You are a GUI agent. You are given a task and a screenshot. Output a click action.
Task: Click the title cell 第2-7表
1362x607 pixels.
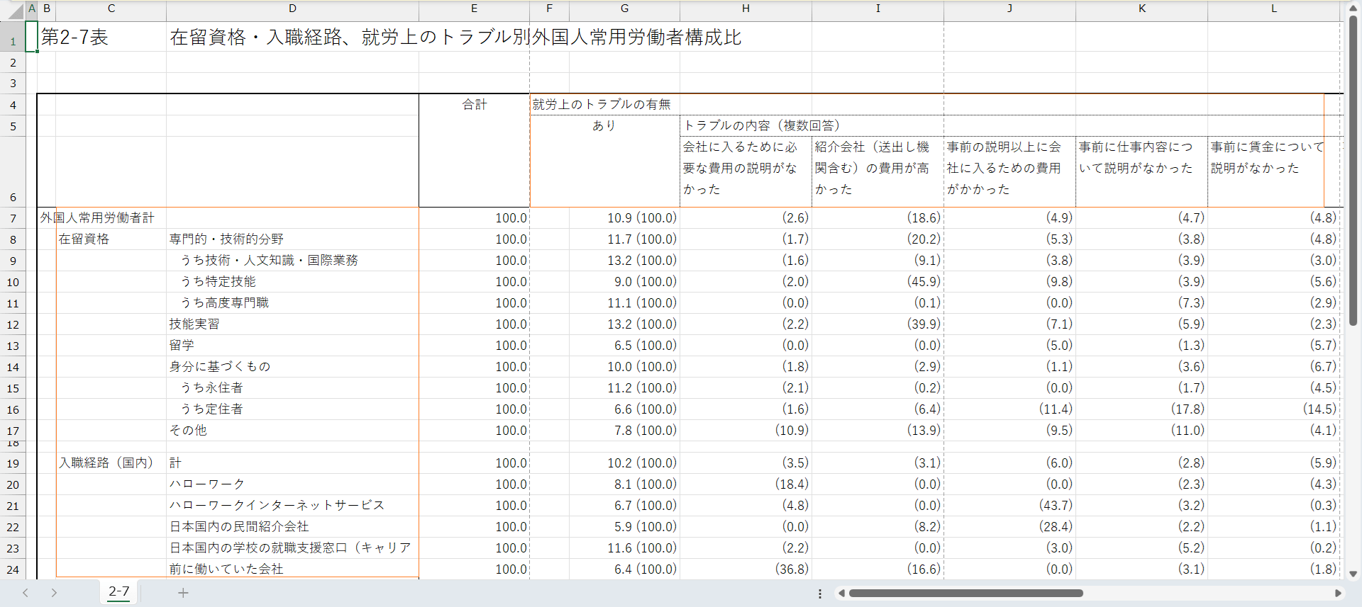pyautogui.click(x=74, y=38)
